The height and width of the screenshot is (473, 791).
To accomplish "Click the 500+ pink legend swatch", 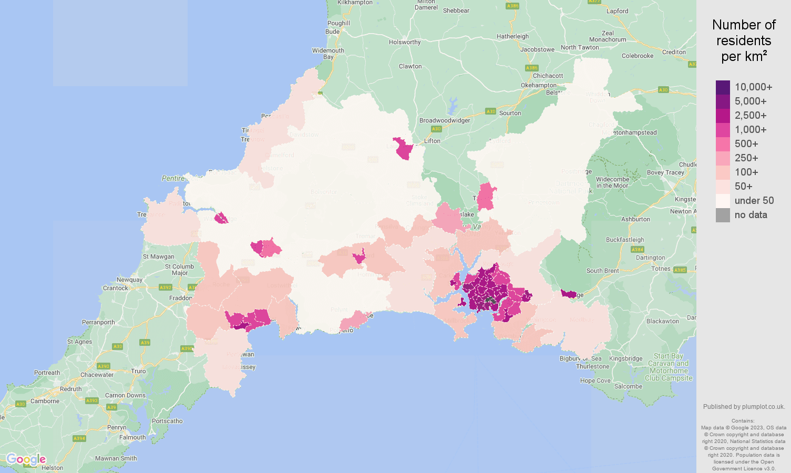I will pyautogui.click(x=723, y=144).
